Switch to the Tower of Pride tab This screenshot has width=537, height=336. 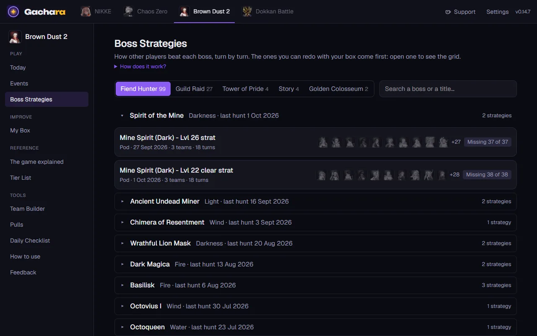pos(245,89)
